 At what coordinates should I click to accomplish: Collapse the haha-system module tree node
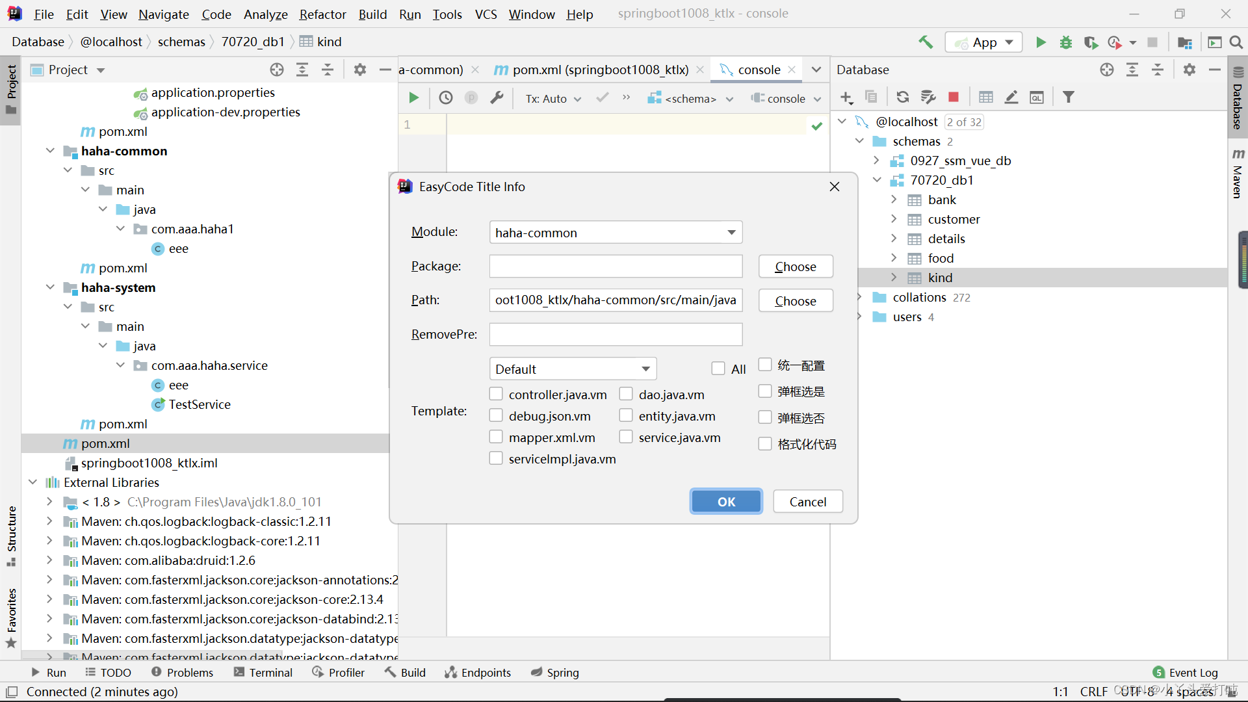[50, 287]
